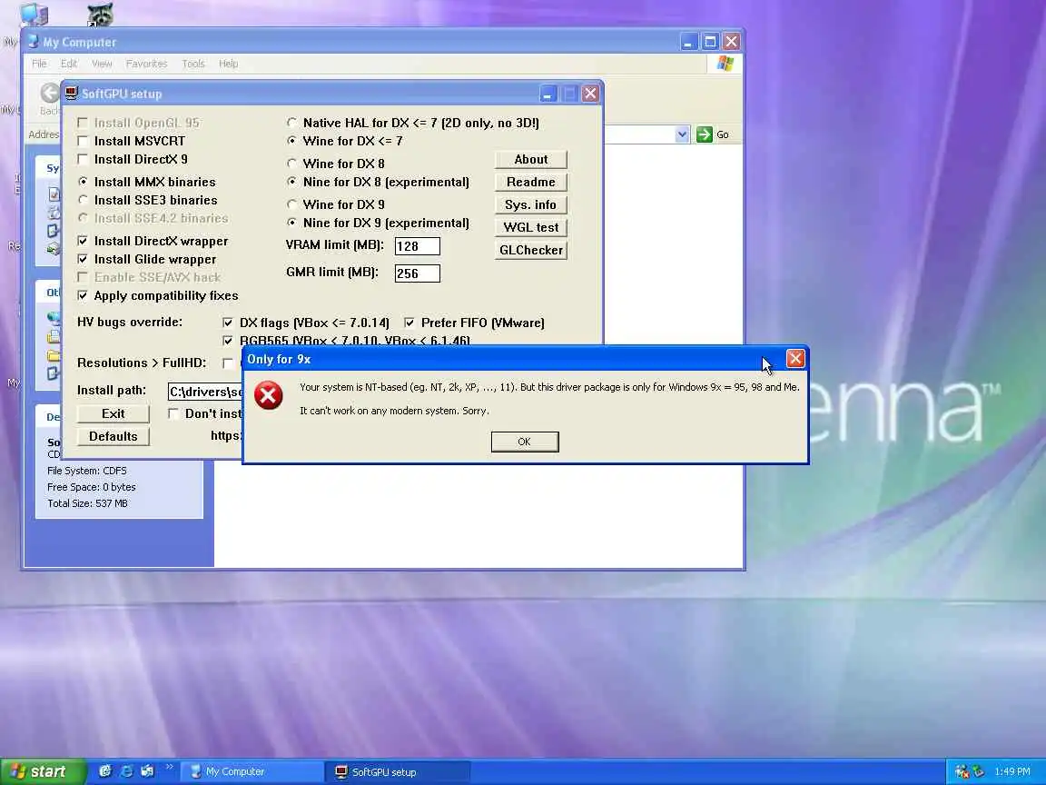1046x785 pixels.
Task: Enable the Install DirectX 9 checkbox
Action: (83, 159)
